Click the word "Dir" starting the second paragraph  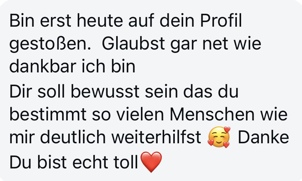tap(21, 91)
